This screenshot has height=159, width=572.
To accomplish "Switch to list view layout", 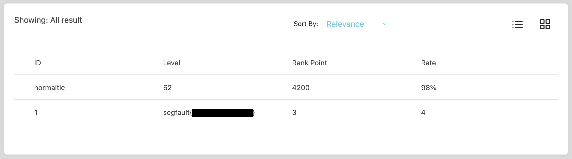I will pos(517,24).
